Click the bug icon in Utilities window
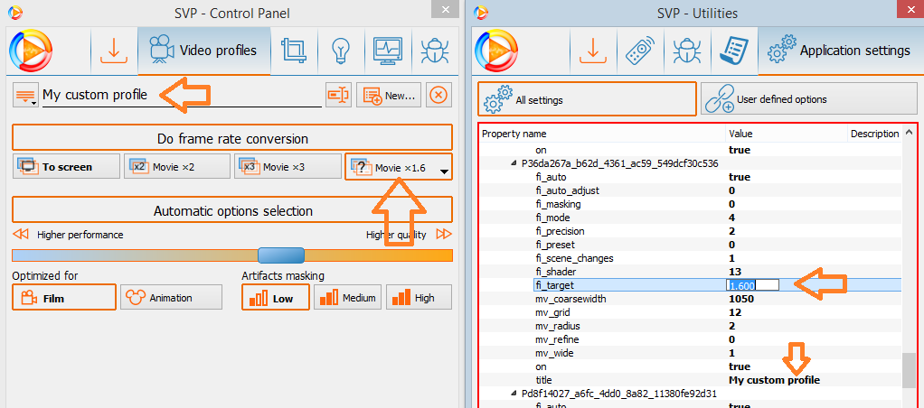Image resolution: width=924 pixels, height=408 pixels. (x=684, y=51)
